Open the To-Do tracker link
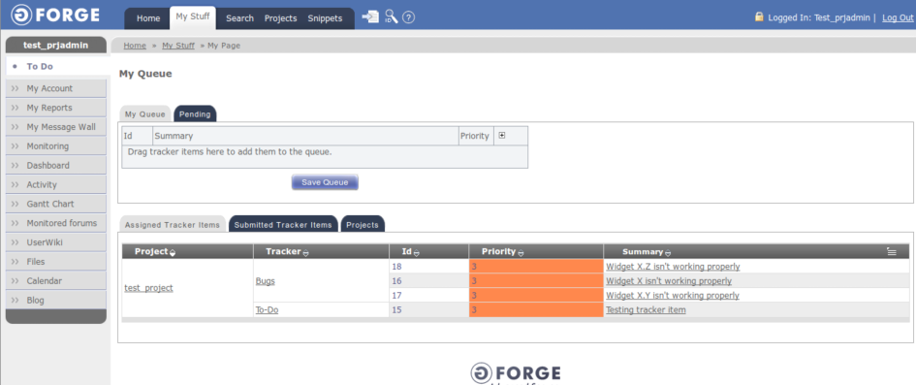916x385 pixels. 267,310
